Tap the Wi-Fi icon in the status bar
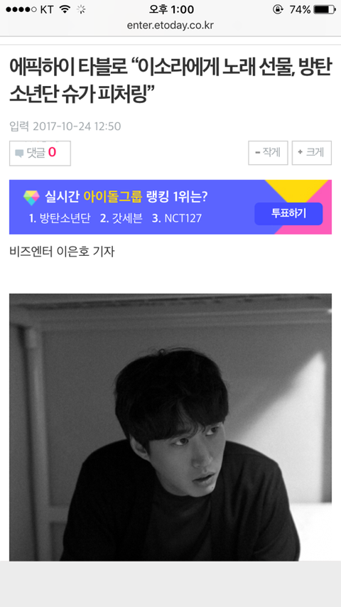Screen dimensions: 341x607 [65, 9]
